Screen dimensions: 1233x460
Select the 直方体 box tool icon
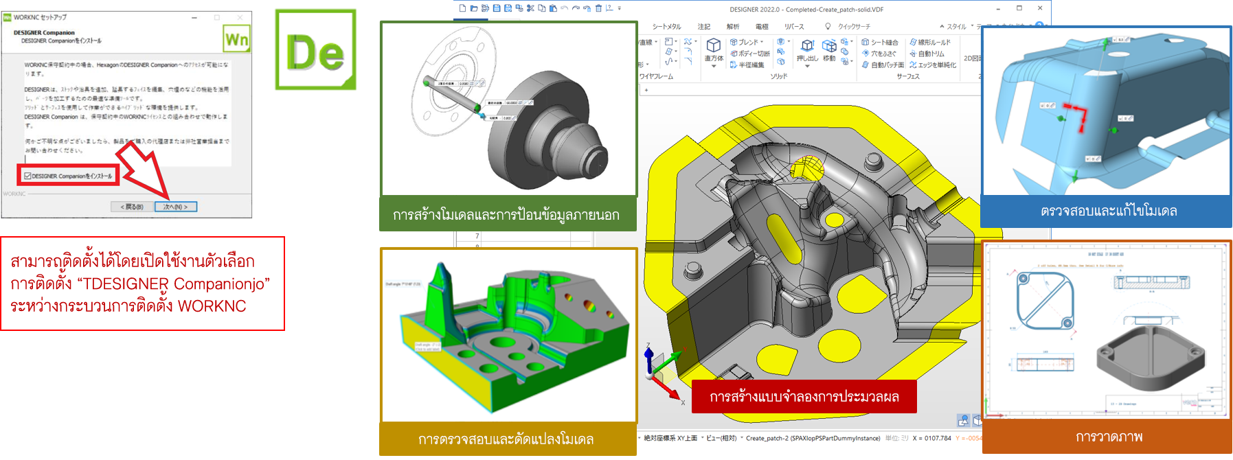tap(714, 45)
